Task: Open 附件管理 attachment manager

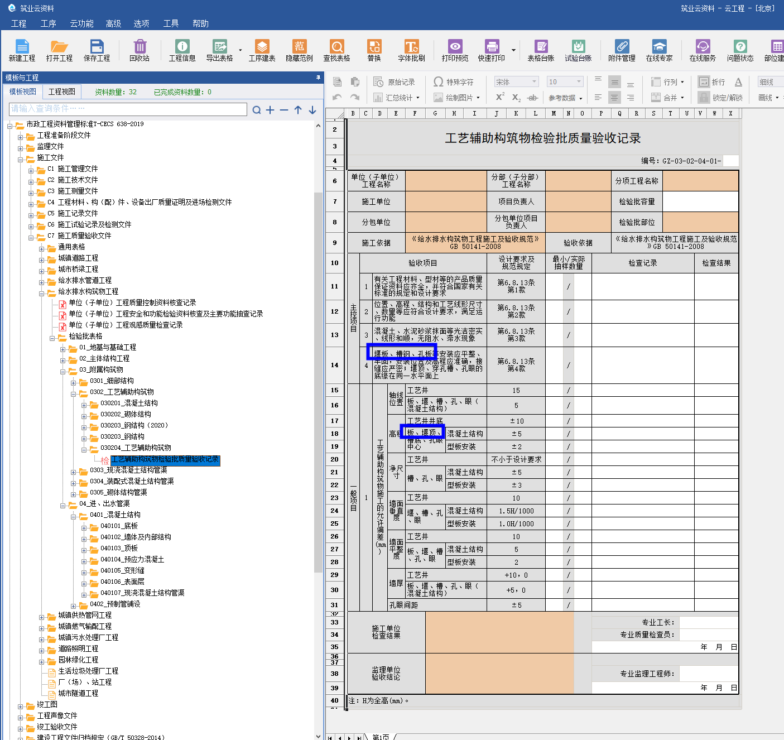Action: tap(622, 50)
